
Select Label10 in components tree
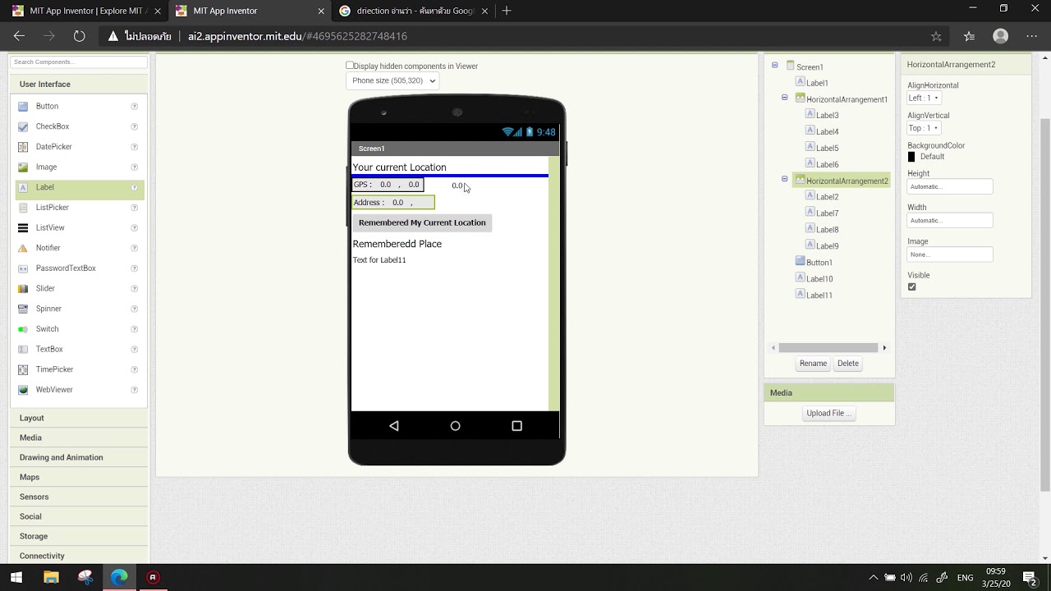819,279
